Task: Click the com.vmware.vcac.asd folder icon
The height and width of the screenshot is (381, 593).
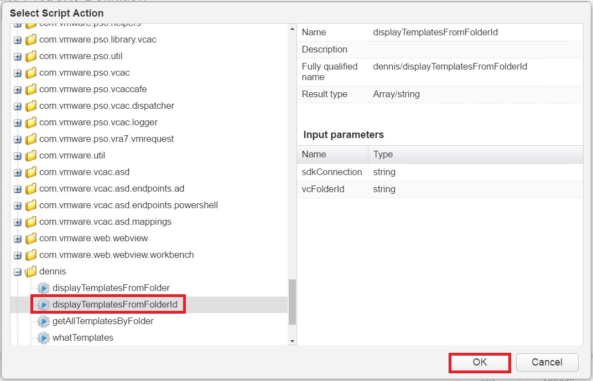Action: (x=30, y=172)
